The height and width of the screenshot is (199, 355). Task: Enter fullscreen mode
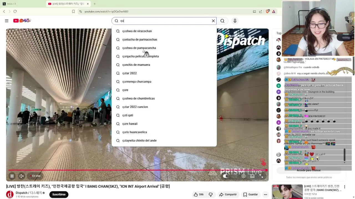(261, 176)
